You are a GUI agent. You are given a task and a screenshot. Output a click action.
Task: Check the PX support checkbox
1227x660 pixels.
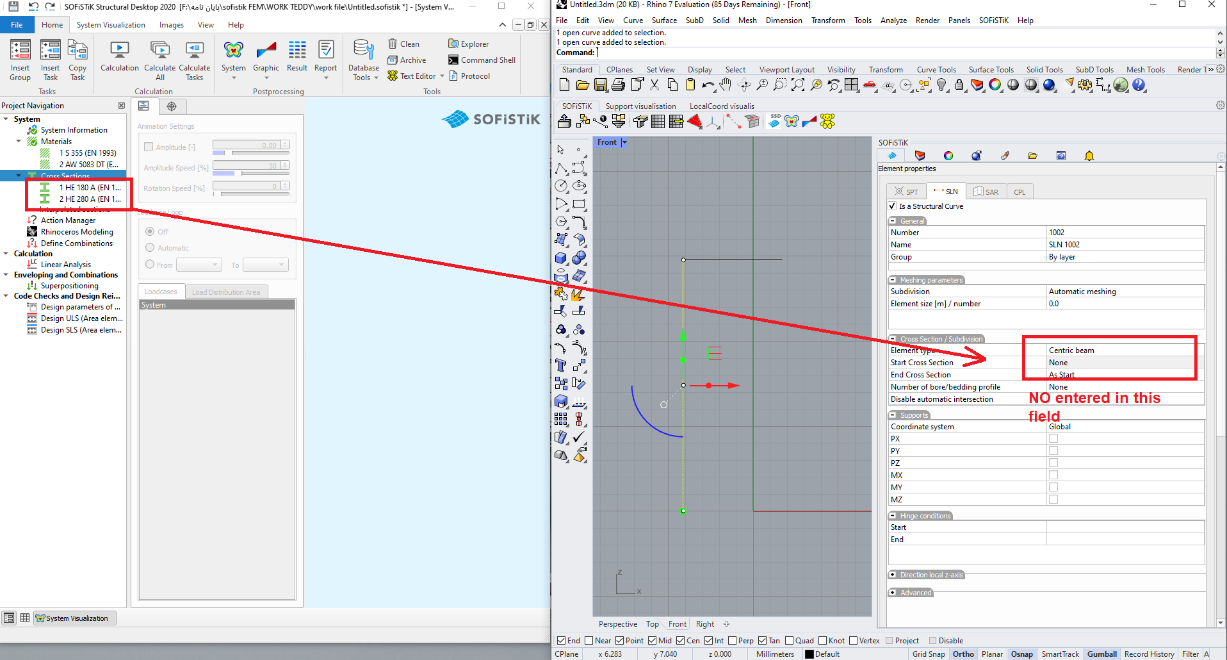coord(1053,439)
